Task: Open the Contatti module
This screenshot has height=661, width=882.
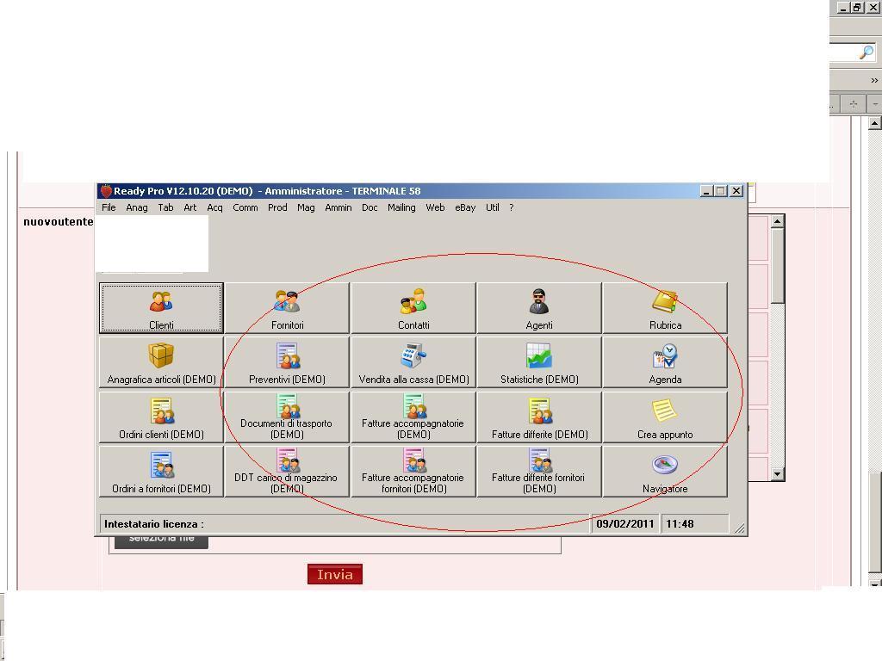Action: click(413, 308)
